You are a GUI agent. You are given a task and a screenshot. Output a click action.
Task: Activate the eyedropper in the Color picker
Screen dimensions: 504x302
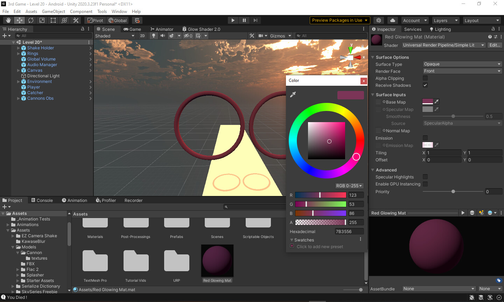pos(293,94)
